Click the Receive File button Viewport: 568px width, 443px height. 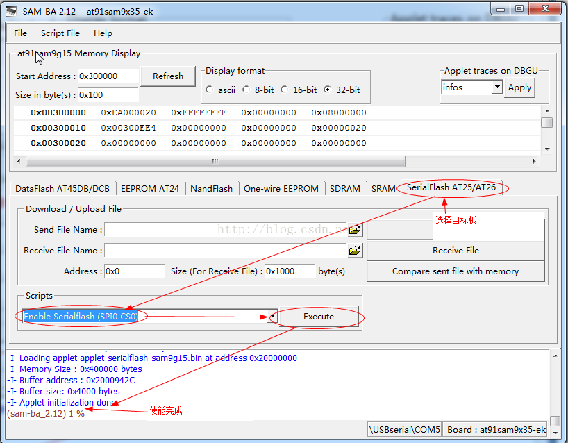[456, 250]
